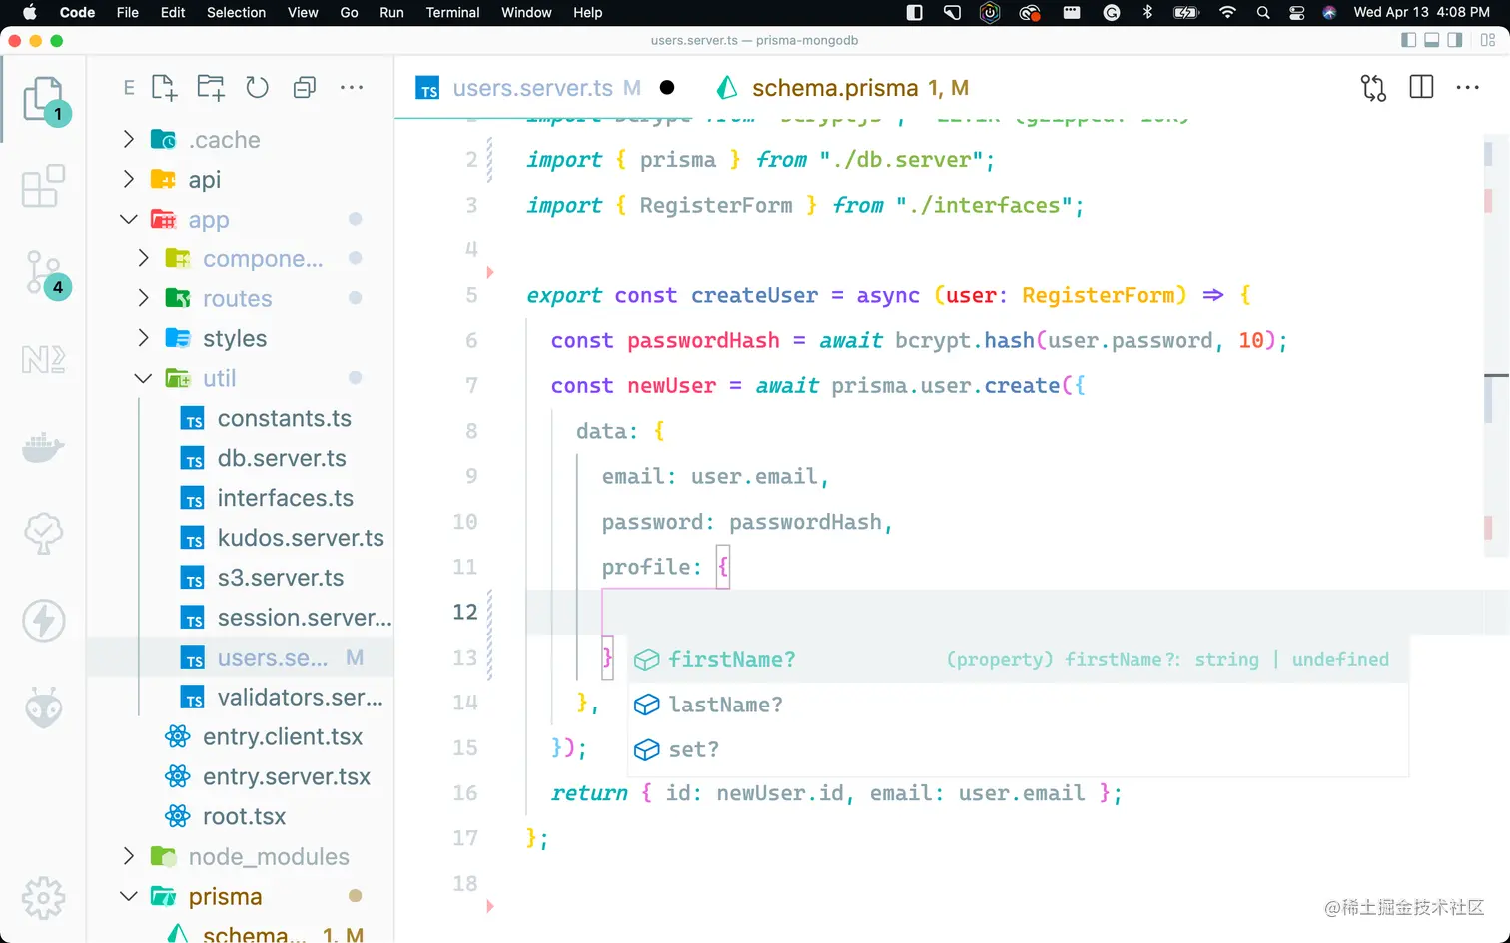1510x943 pixels.
Task: Collapse all folders in the Explorer
Action: point(304,88)
